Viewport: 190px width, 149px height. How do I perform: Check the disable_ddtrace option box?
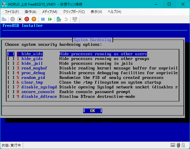tap(11, 96)
